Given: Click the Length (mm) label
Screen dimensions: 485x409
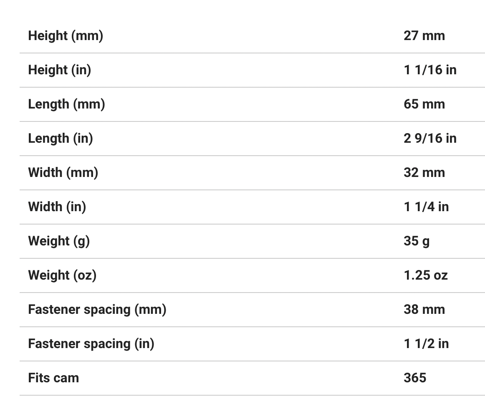Looking at the screenshot, I should pos(66,104).
